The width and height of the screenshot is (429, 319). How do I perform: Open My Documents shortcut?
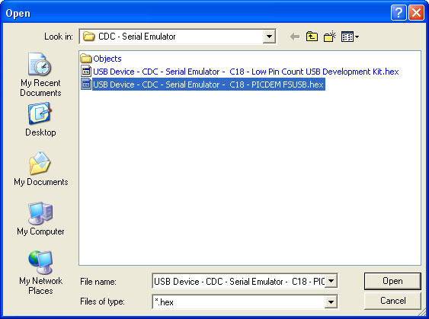(40, 169)
